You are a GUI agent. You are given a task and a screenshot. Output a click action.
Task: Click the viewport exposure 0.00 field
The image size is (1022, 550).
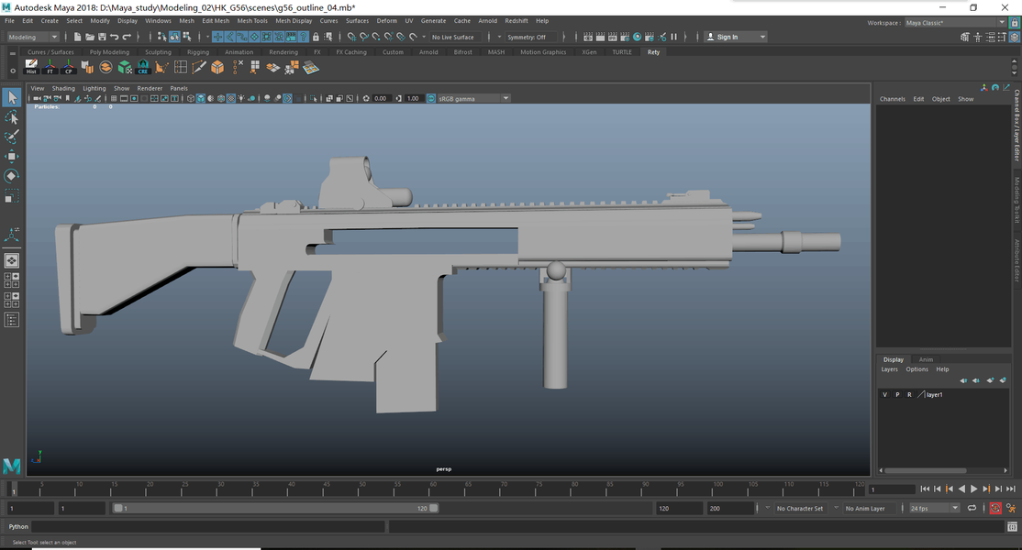[x=381, y=98]
